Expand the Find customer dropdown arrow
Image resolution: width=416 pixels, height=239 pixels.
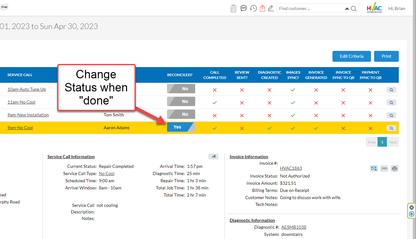click(347, 9)
